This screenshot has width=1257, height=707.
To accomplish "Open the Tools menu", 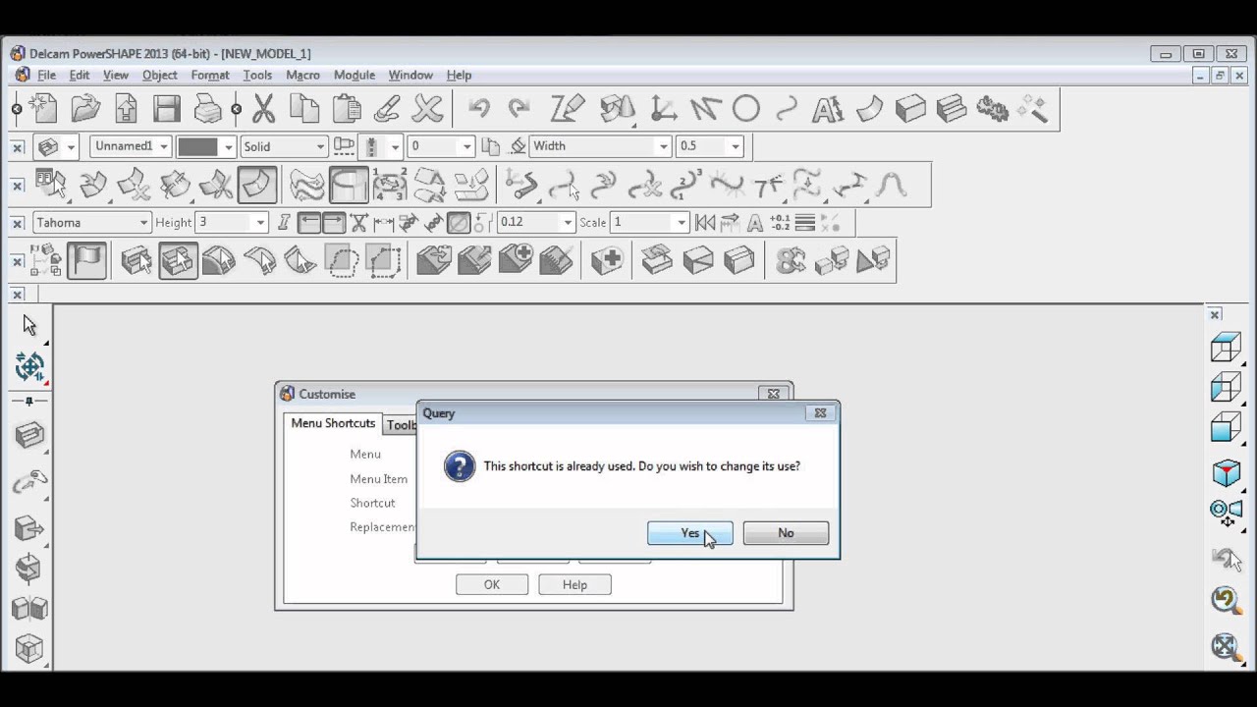I will pyautogui.click(x=257, y=75).
